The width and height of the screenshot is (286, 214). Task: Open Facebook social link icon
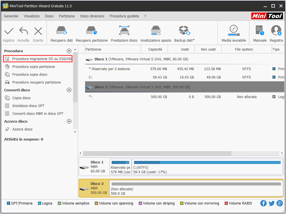tap(263, 203)
